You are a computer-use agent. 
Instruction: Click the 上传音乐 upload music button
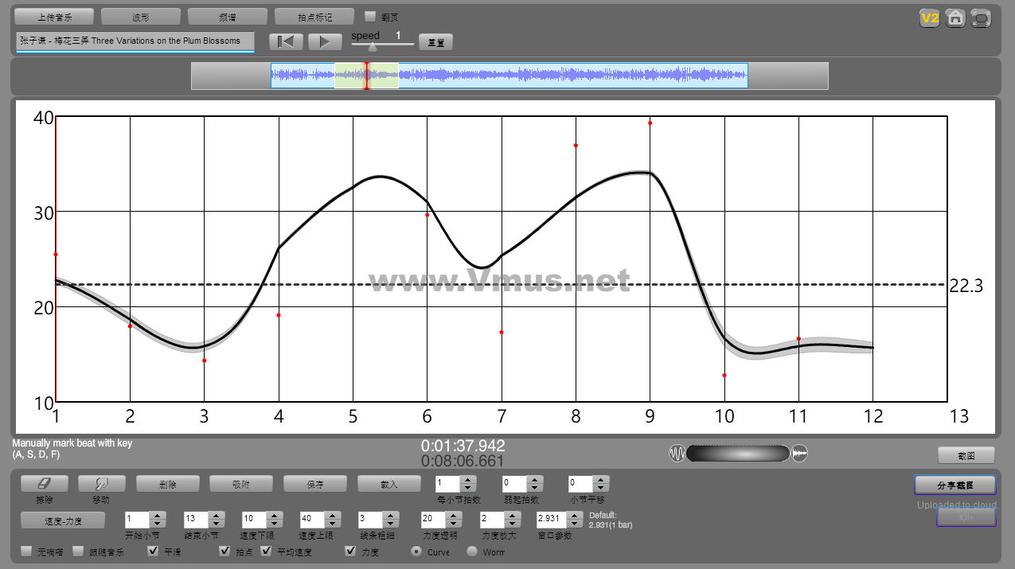54,17
